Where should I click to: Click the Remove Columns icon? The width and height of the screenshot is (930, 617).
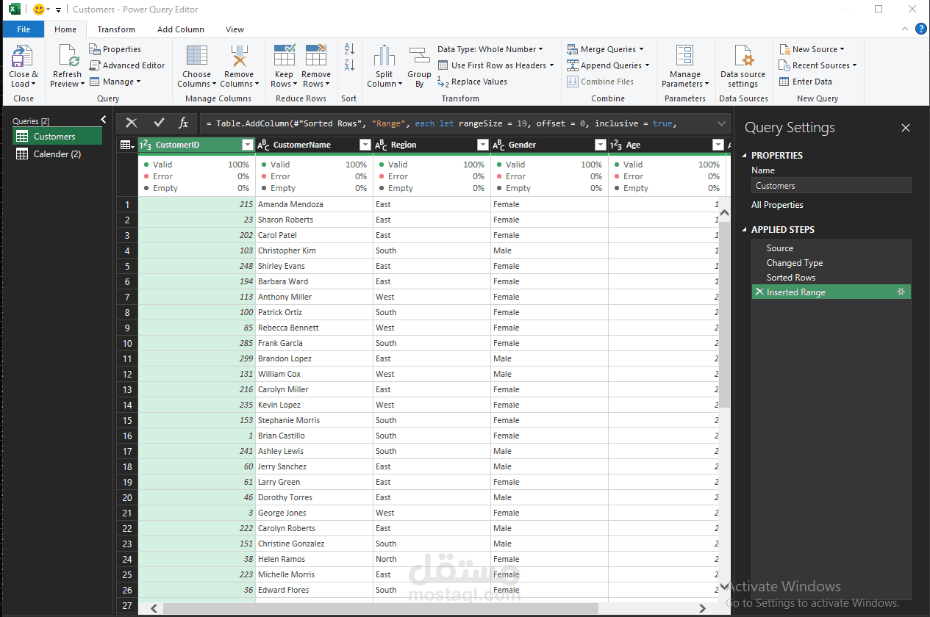239,57
